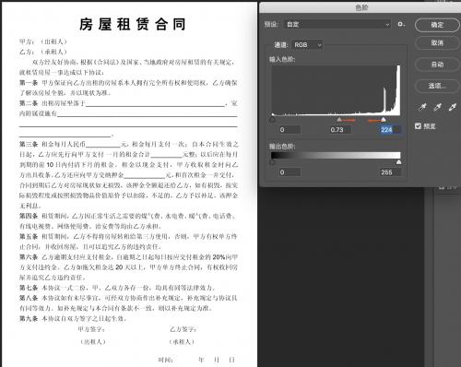The height and width of the screenshot is (367, 461).
Task: Click the output black level slider
Action: (x=272, y=162)
